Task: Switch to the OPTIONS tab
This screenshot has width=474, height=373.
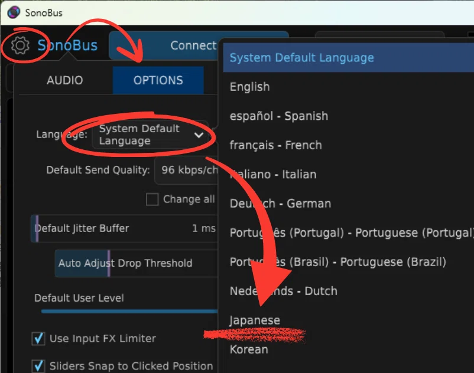Action: pyautogui.click(x=158, y=80)
